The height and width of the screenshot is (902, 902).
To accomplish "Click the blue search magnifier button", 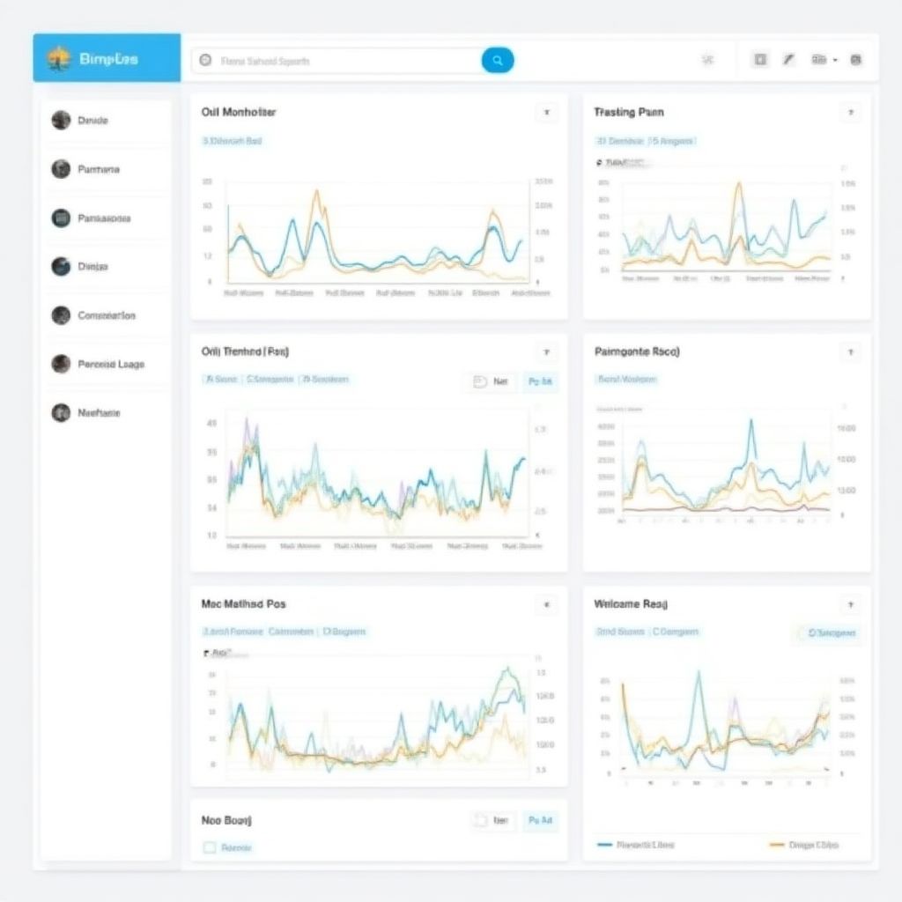I will [498, 61].
